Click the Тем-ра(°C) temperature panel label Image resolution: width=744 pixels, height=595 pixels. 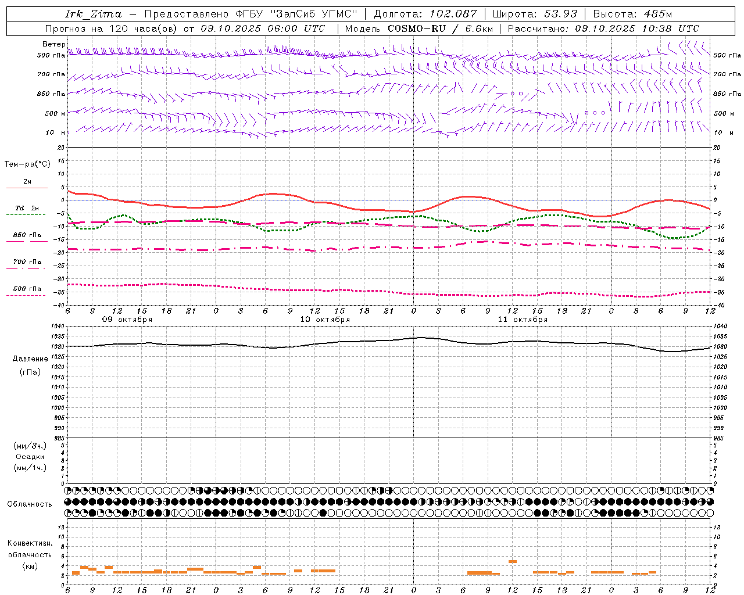(27, 164)
